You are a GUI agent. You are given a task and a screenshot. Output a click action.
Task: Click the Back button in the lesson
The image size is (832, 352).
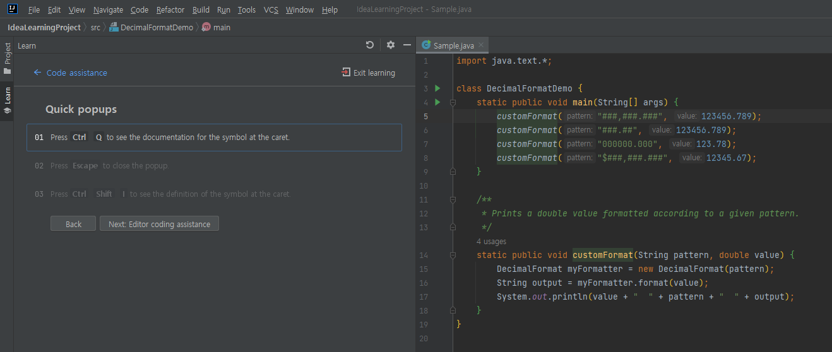click(73, 224)
